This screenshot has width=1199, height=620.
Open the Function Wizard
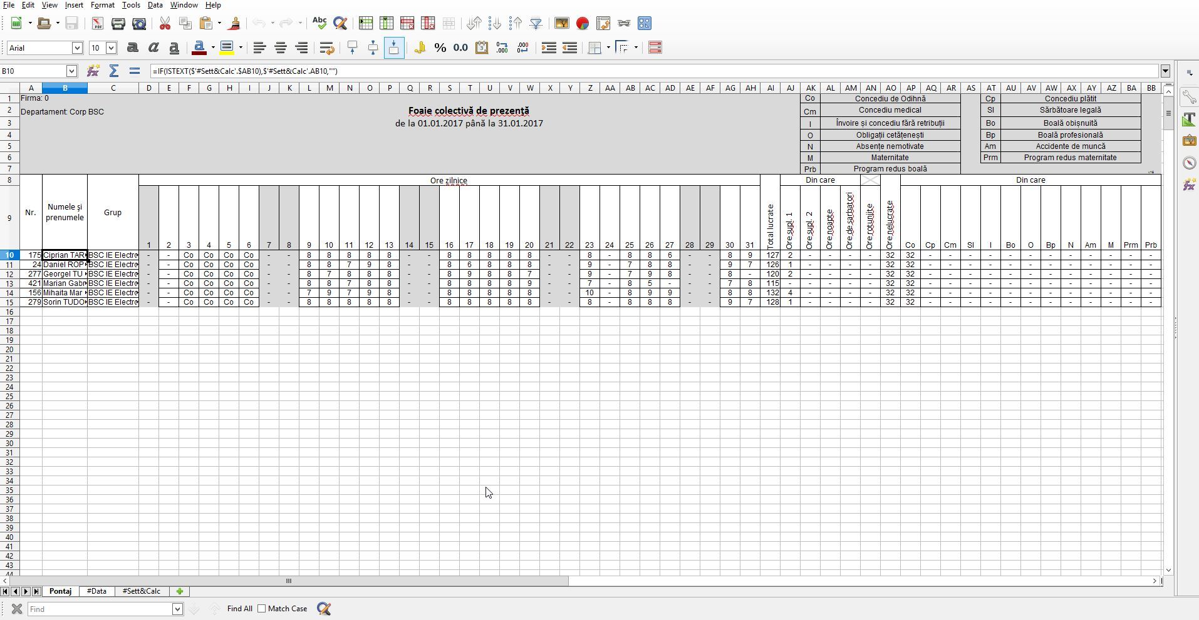coord(93,71)
